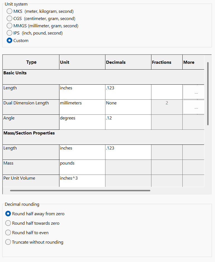
Task: Click the Basic Units Length decimals .123 cell
Action: tap(128, 92)
